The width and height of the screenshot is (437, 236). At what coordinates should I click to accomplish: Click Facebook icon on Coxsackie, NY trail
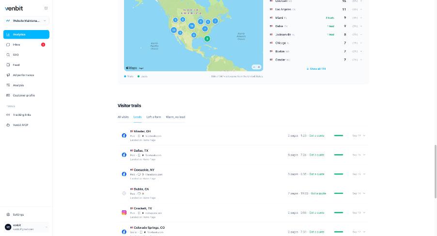(124, 174)
